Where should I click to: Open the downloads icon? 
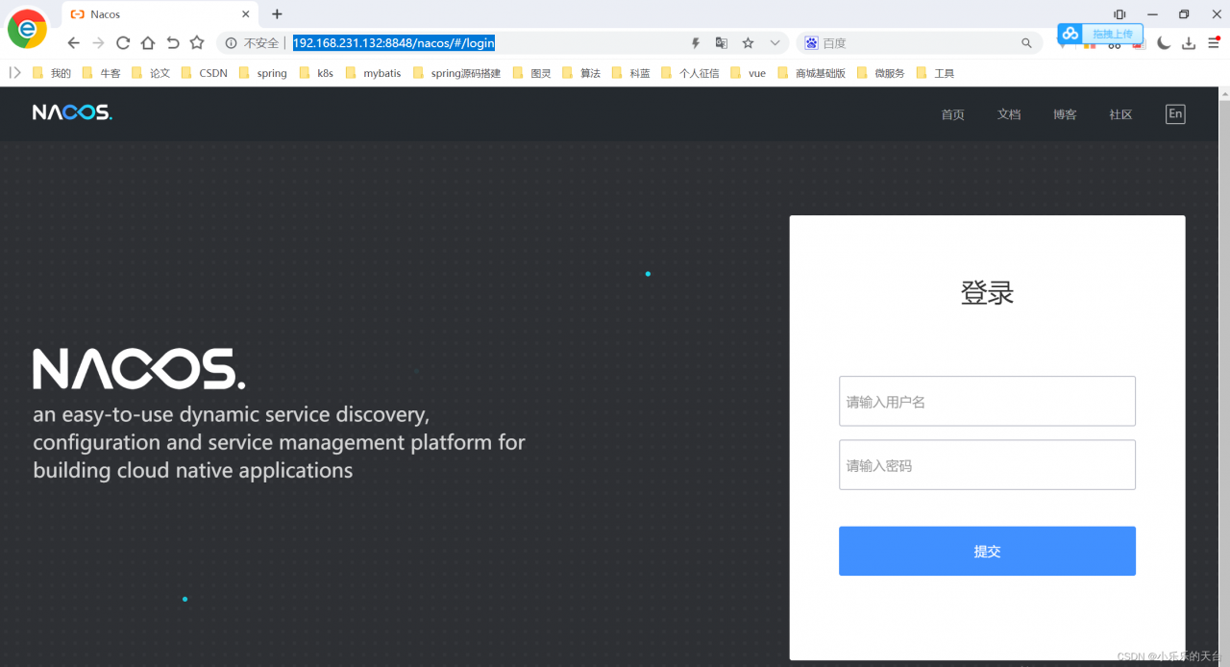1189,43
